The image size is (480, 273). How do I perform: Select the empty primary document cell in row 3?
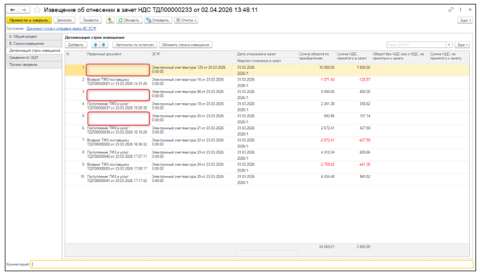pyautogui.click(x=118, y=94)
